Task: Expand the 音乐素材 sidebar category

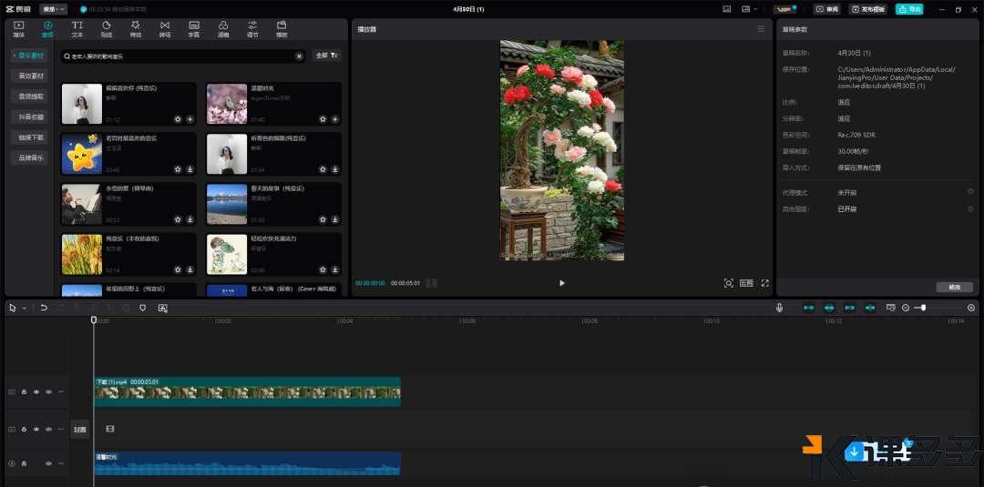Action: pos(29,56)
